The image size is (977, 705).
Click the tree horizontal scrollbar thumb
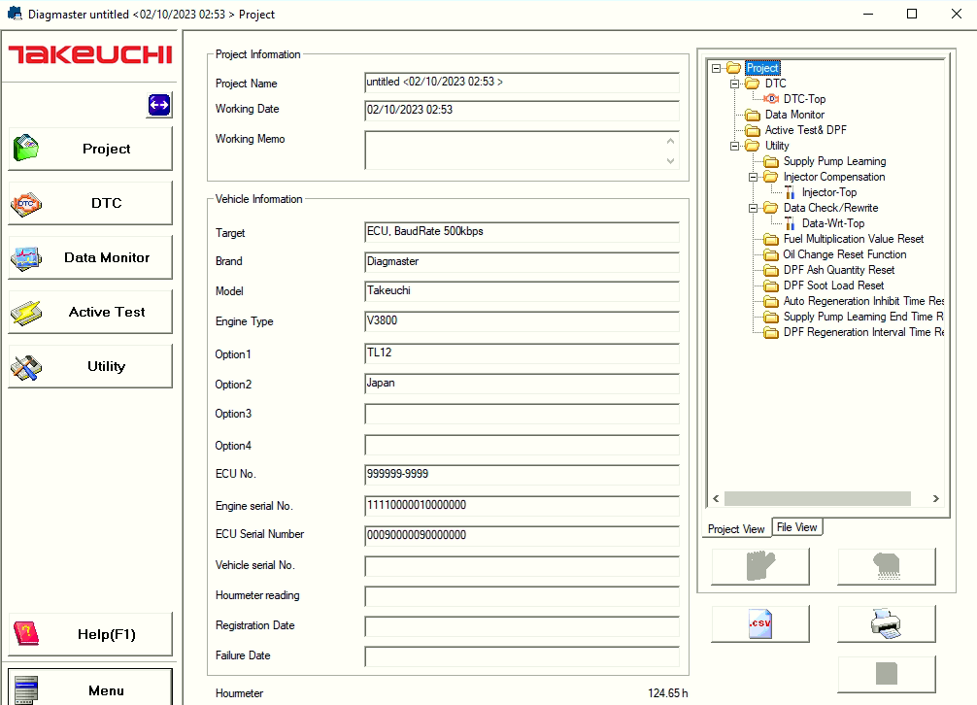pyautogui.click(x=818, y=498)
